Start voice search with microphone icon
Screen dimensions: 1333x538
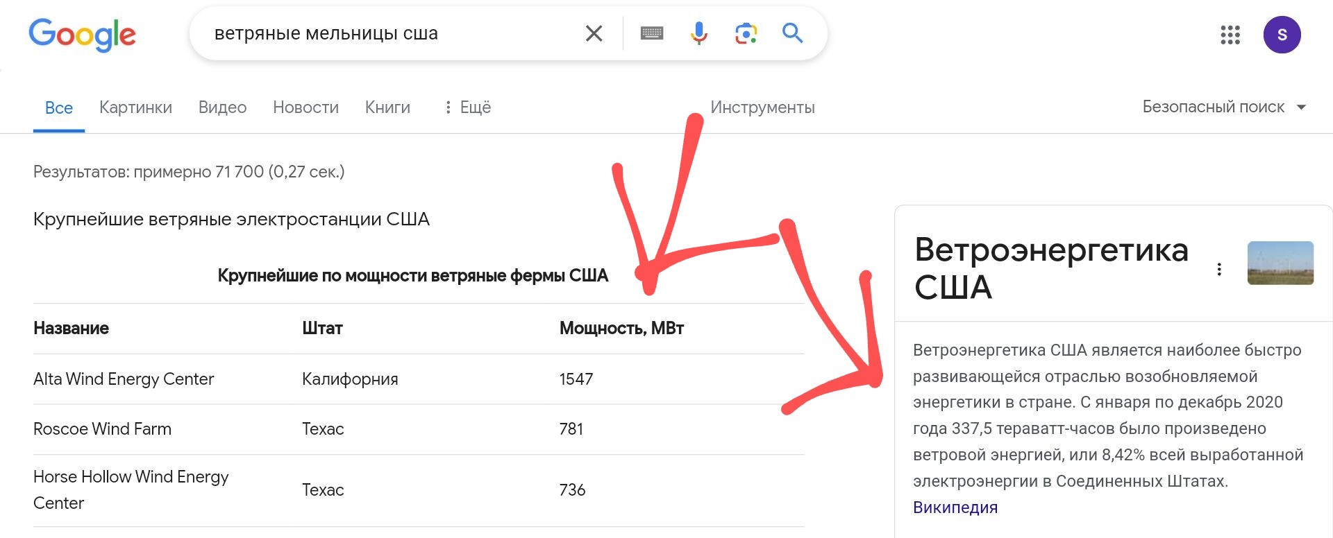pos(699,33)
